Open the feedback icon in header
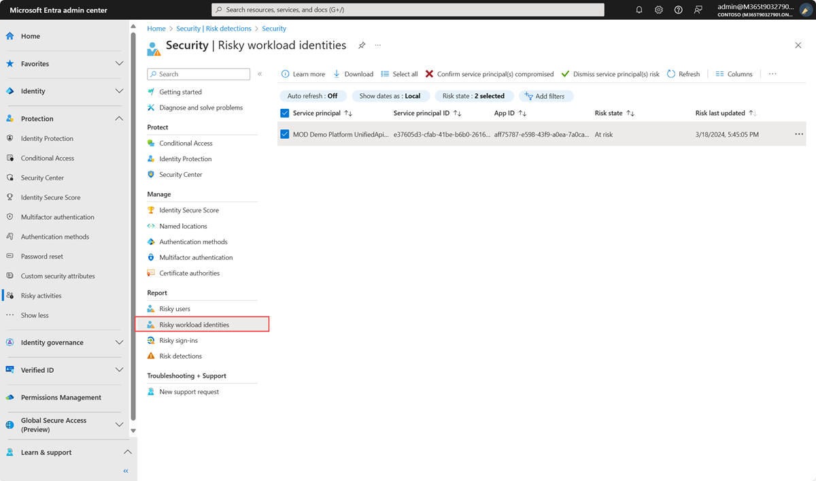 coord(698,10)
